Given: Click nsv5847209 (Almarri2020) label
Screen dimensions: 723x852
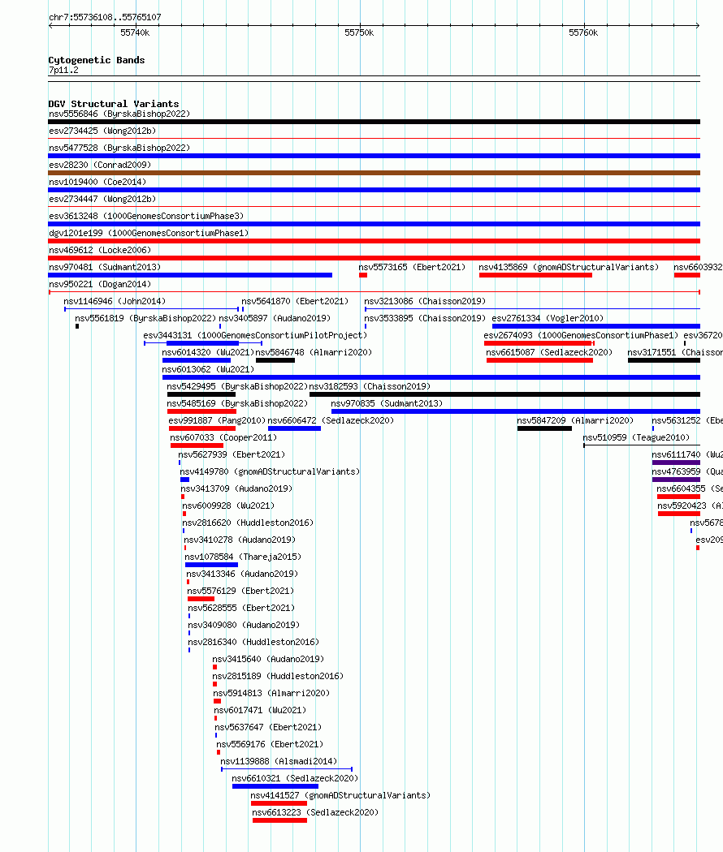Looking at the screenshot, I should tap(575, 420).
